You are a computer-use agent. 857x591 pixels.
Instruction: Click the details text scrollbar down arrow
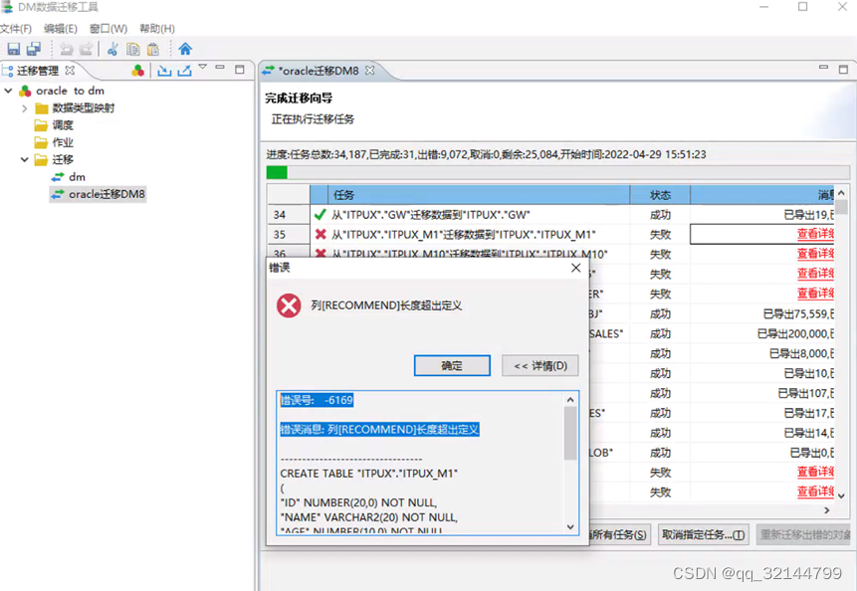pyautogui.click(x=570, y=527)
